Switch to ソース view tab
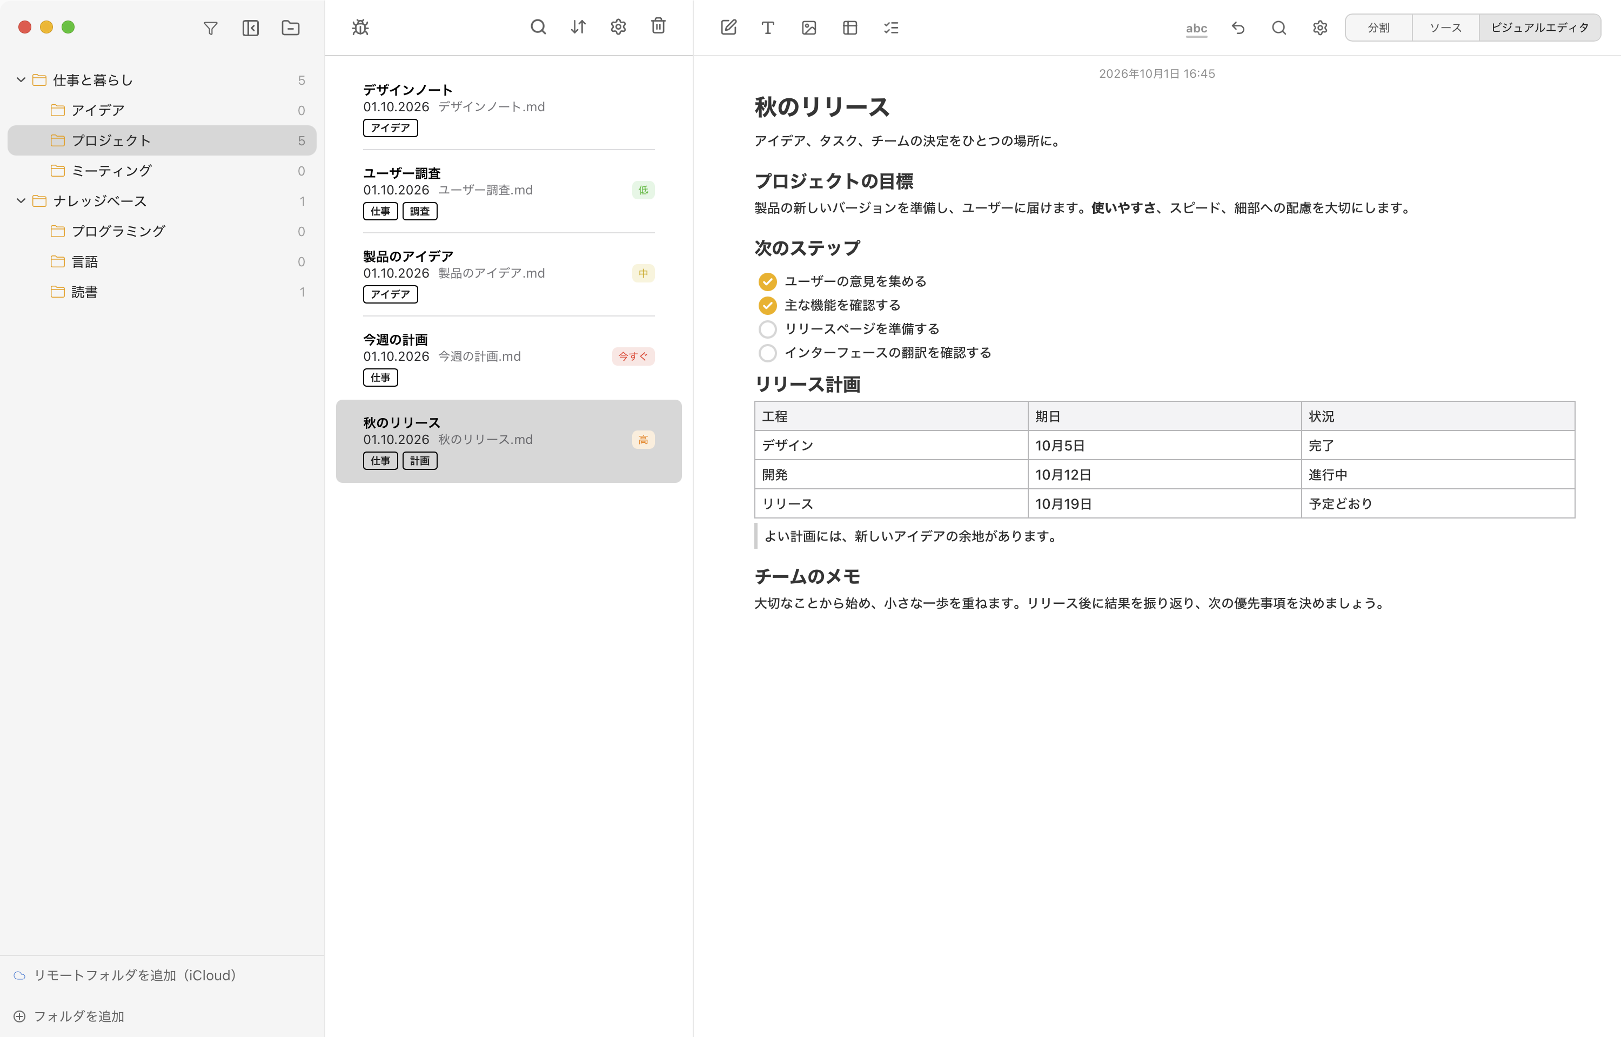This screenshot has height=1037, width=1621. coord(1445,28)
